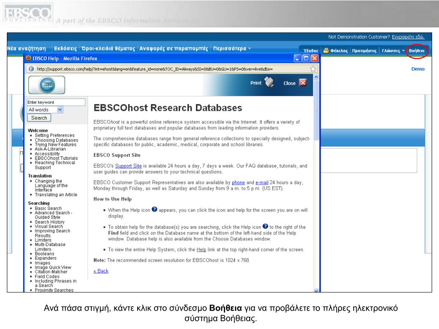Open Choosing Databases help topic
The width and height of the screenshot is (439, 329).
[x=56, y=140]
